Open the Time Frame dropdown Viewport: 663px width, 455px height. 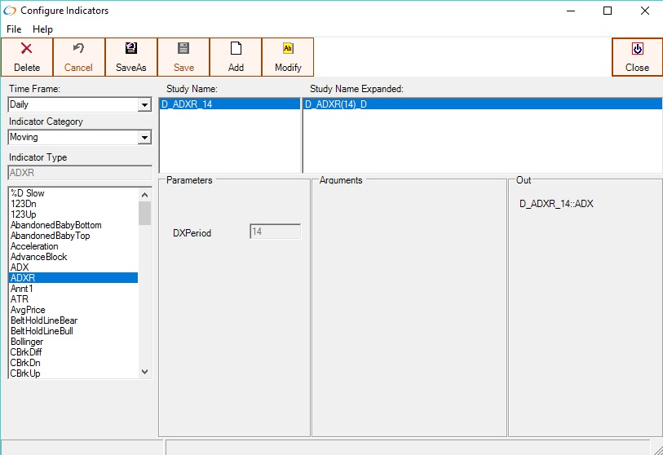coord(144,105)
